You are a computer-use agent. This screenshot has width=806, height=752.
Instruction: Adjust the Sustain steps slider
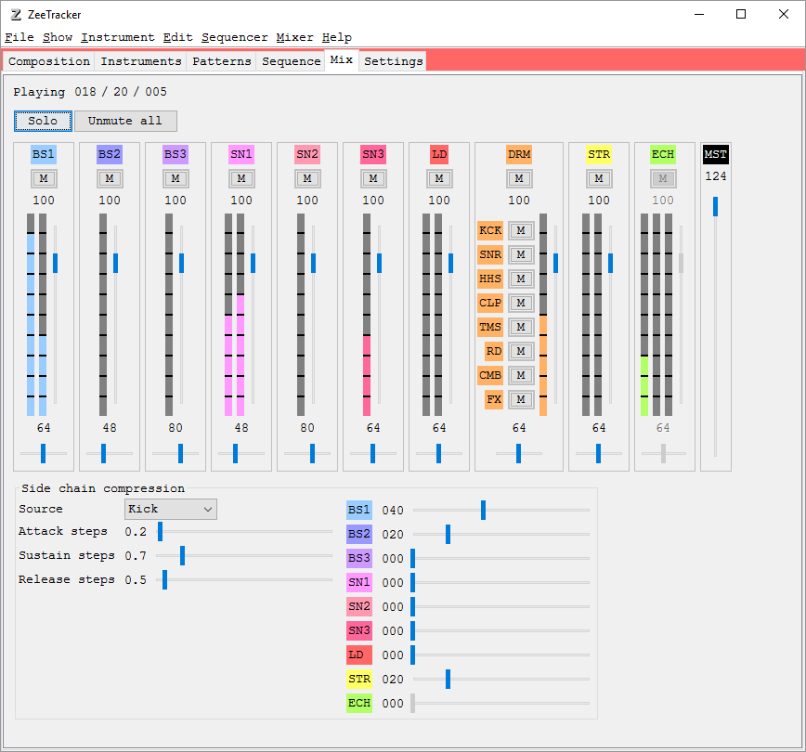click(x=244, y=556)
